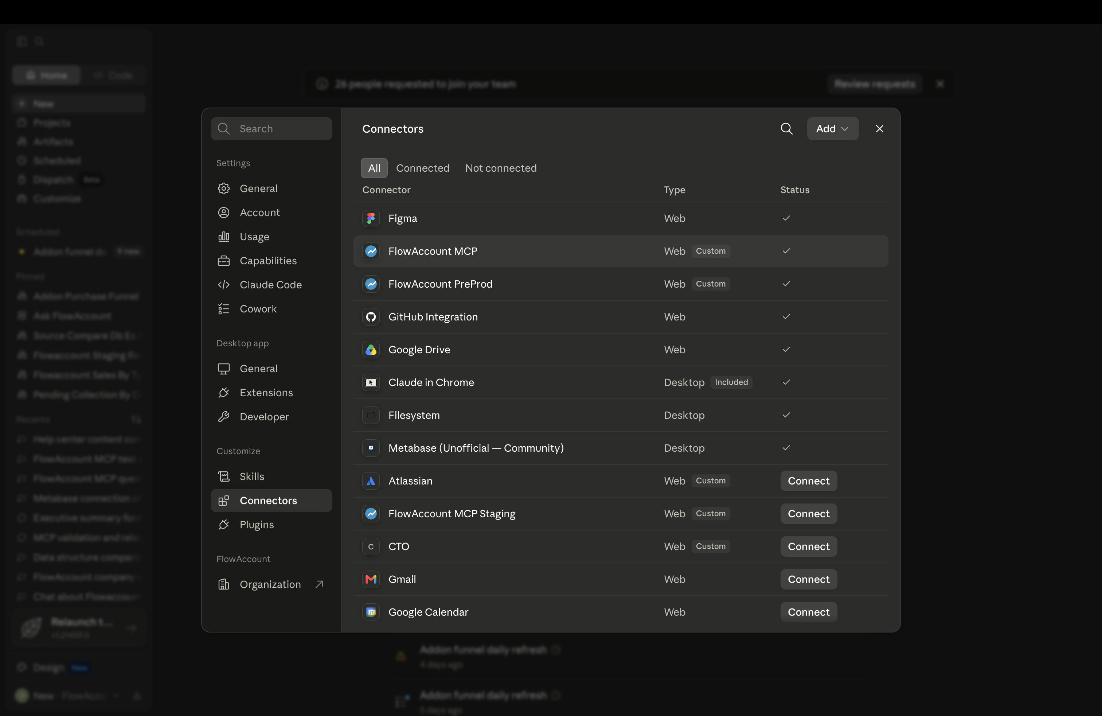The image size is (1102, 716).
Task: Select the GitHub Integration row name
Action: tap(433, 317)
